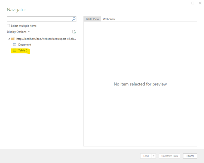204x163 pixels.
Task: Collapse the localhost source tree node
Action: point(9,39)
